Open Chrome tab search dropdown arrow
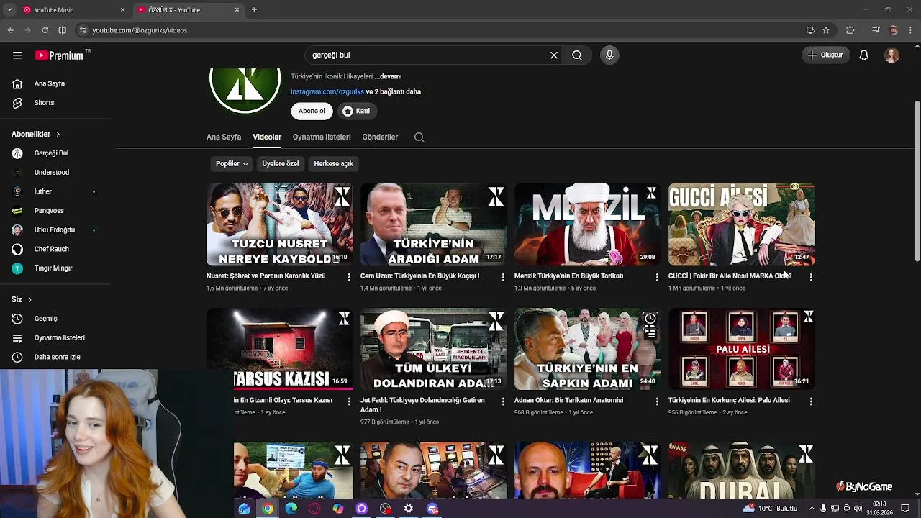 tap(9, 10)
